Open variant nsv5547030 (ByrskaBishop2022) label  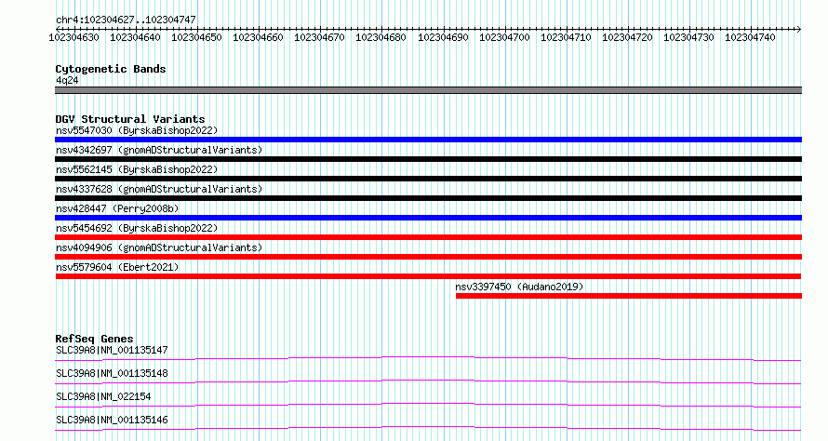coord(137,130)
